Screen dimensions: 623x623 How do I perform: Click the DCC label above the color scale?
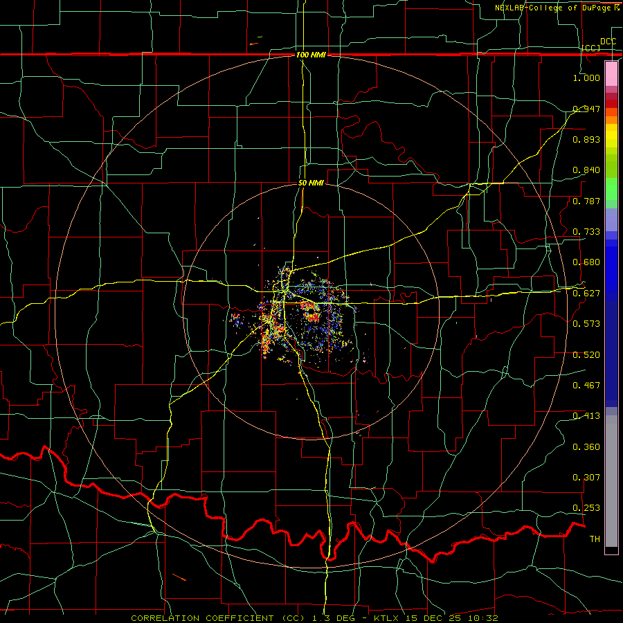[608, 42]
